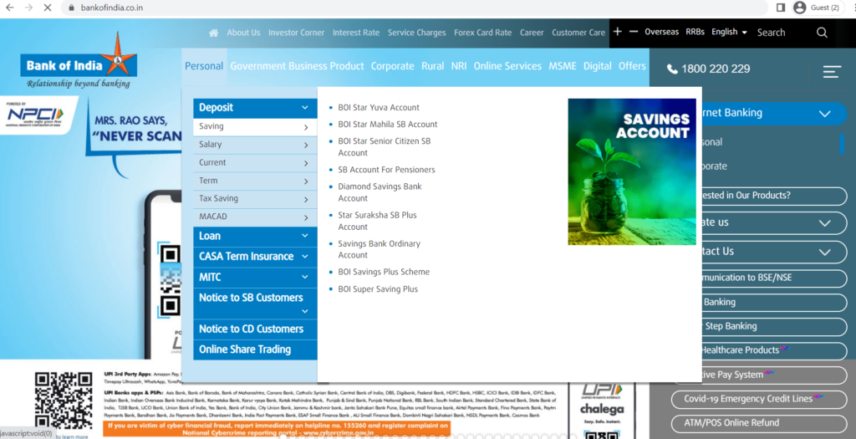The width and height of the screenshot is (856, 439).
Task: Expand Notice to SB Customers section
Action: coord(255,303)
